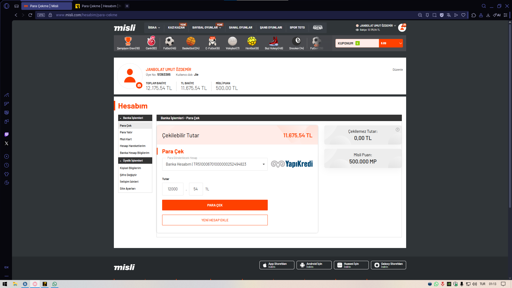Open the bank account selection dropdown
The image size is (512, 288).
pyautogui.click(x=215, y=164)
